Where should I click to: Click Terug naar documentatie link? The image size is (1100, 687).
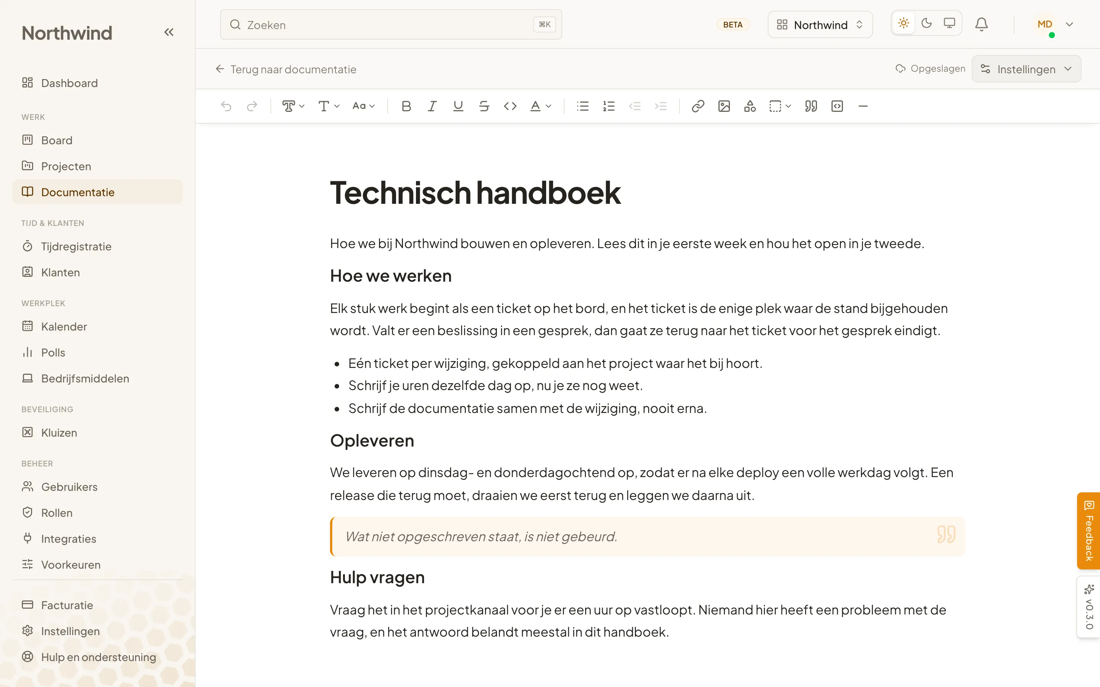pyautogui.click(x=286, y=69)
